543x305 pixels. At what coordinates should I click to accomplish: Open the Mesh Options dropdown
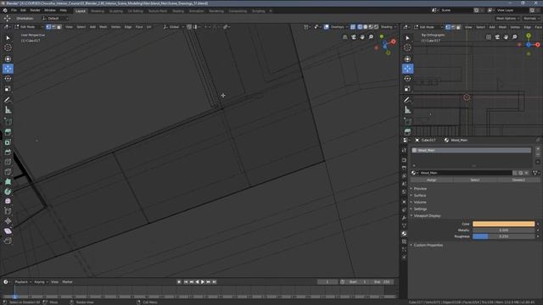click(x=507, y=19)
